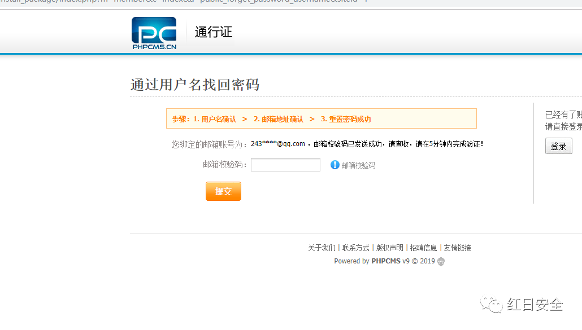The height and width of the screenshot is (330, 582).
Task: Click the 通过用户名找回密码 page heading
Action: click(195, 85)
